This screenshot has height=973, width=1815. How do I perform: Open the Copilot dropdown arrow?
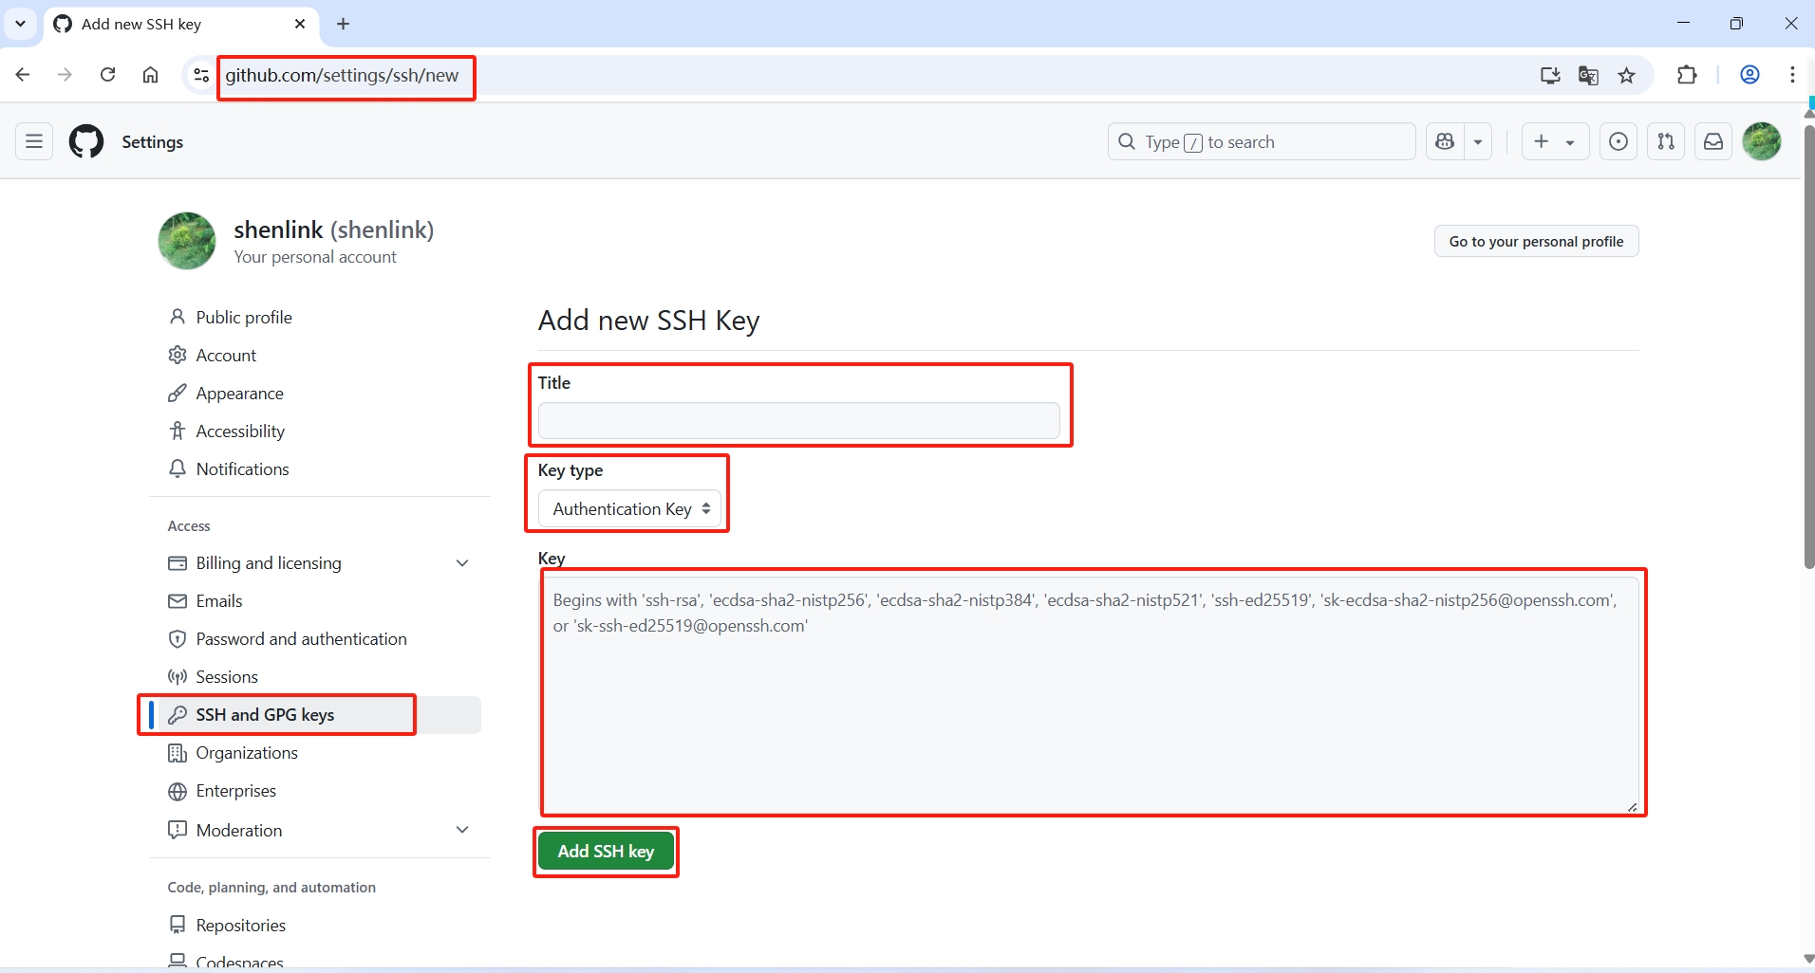point(1478,142)
